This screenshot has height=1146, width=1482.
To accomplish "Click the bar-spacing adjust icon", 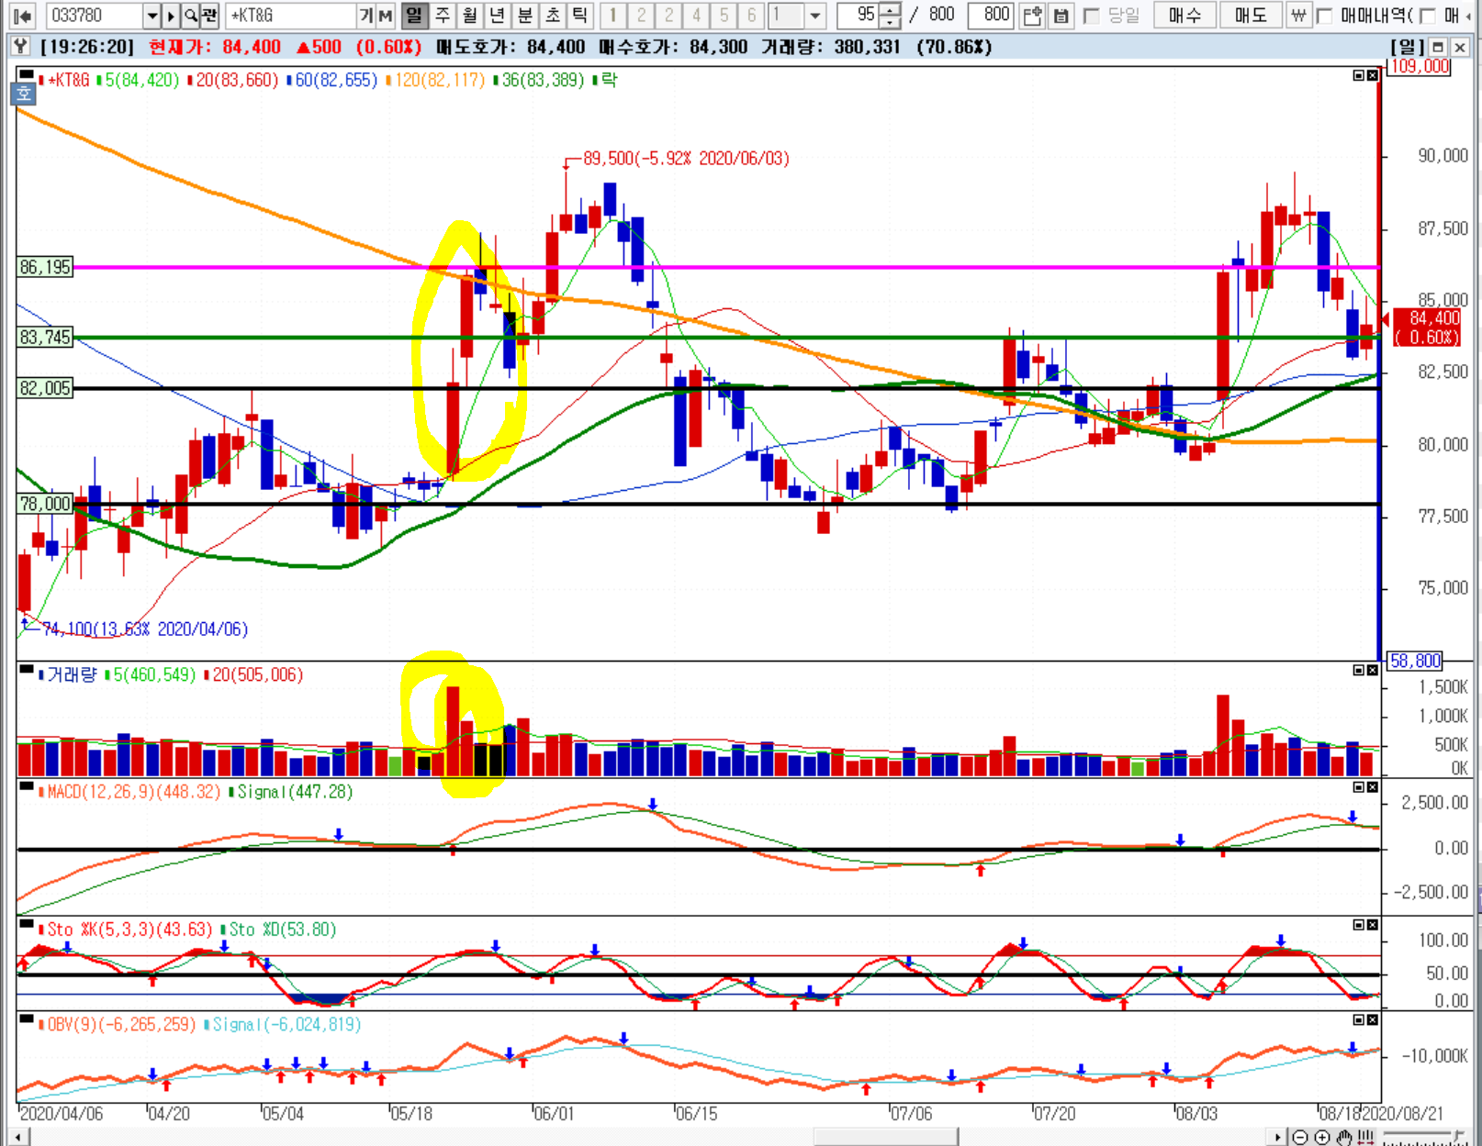I will (1366, 1138).
